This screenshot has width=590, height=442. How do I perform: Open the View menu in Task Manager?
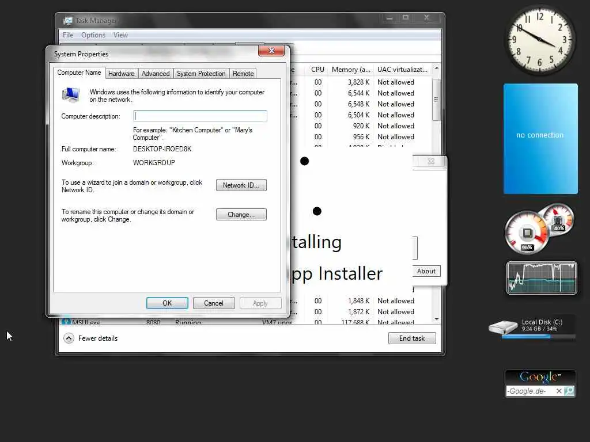[x=121, y=35]
